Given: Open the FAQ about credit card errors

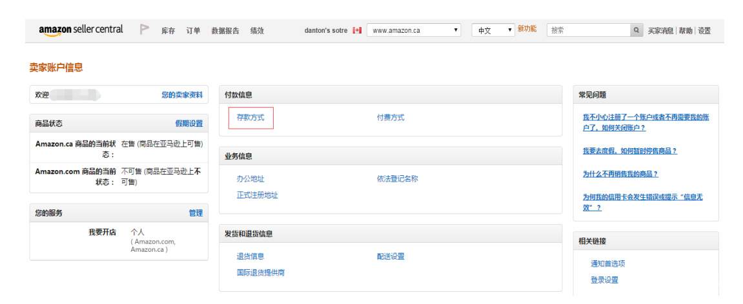Looking at the screenshot, I should [x=642, y=202].
